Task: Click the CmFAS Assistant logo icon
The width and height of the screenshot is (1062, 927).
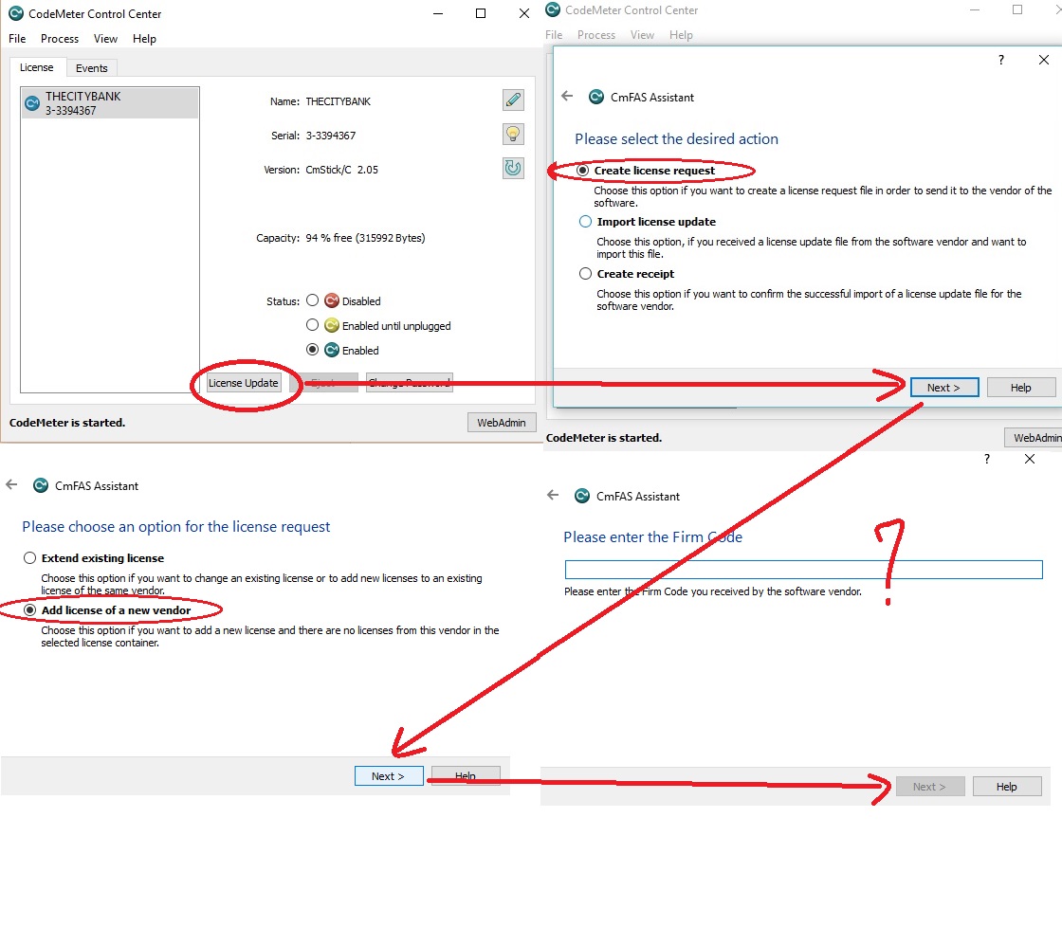Action: coord(595,97)
